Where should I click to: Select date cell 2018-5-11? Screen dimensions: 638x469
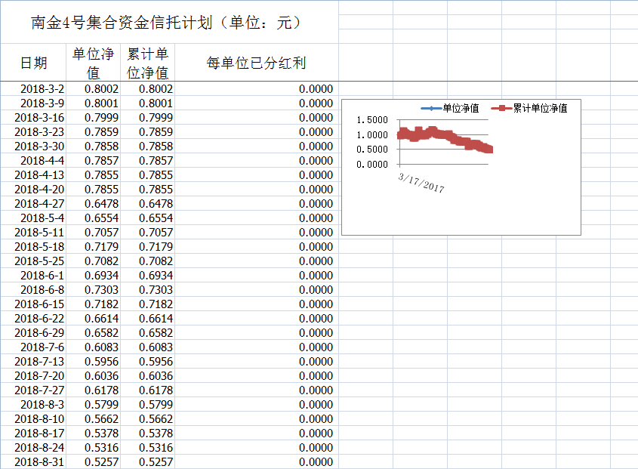pyautogui.click(x=33, y=232)
